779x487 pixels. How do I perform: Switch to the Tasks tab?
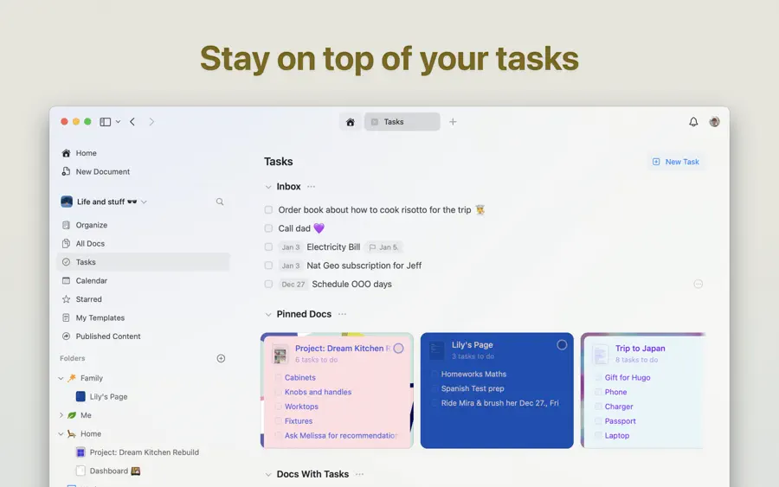[x=402, y=122]
